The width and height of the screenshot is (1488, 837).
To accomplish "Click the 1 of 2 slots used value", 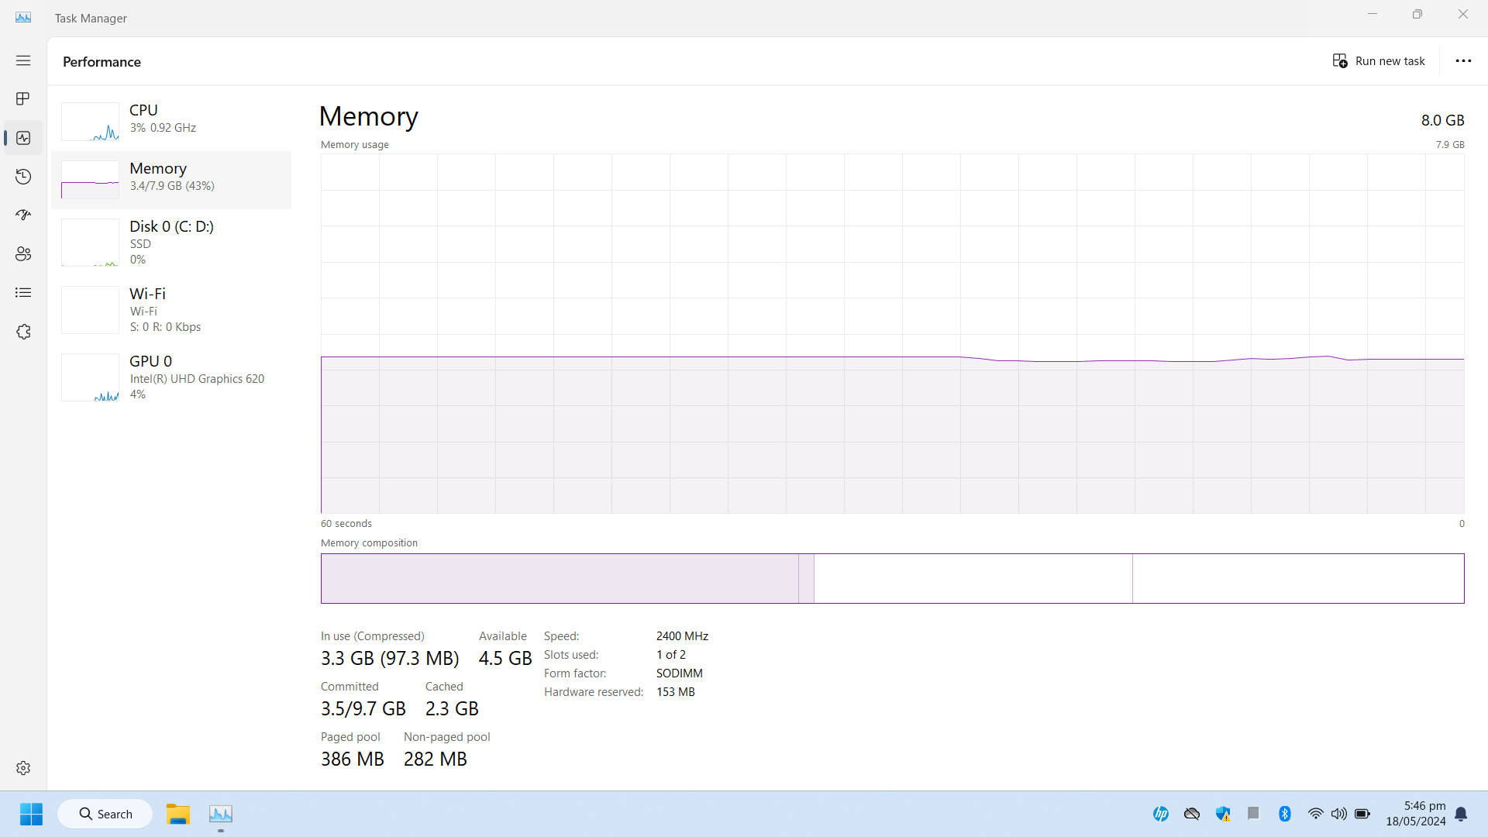I will [671, 655].
